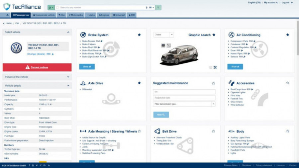This screenshot has width=299, height=168.
Task: Click Show all under Brake System
Action: coord(87,67)
